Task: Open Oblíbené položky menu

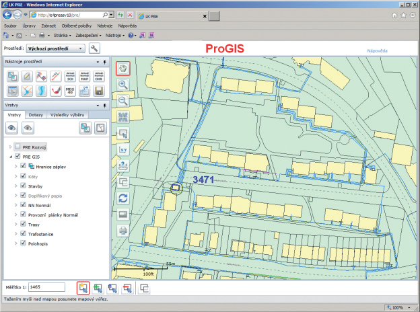Action: pos(77,26)
